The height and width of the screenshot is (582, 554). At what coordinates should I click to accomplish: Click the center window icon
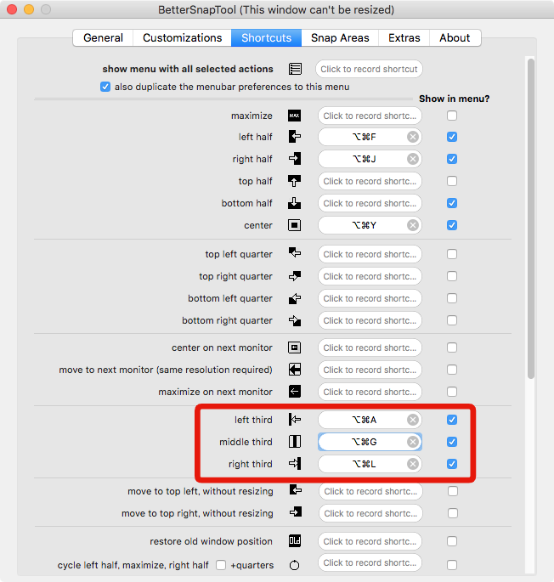(x=295, y=225)
